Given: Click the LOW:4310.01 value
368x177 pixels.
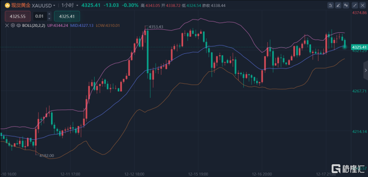Looking at the screenshot, I should 108,25.
